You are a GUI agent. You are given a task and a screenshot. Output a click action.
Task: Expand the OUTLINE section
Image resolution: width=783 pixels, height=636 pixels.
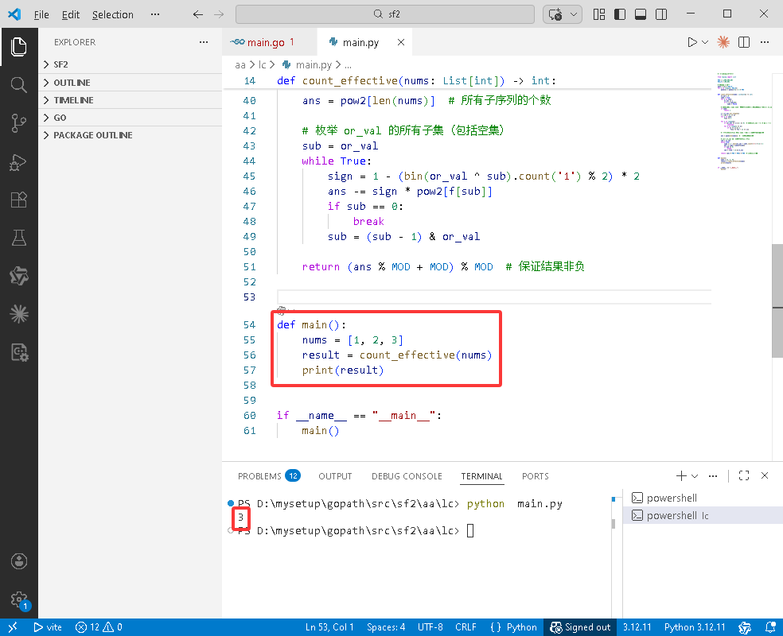[x=130, y=83]
